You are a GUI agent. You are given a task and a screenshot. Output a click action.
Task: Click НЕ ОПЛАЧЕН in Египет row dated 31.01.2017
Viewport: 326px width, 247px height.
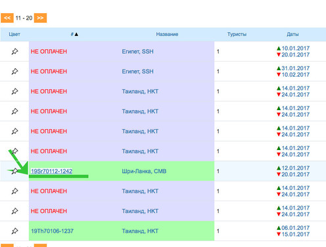(x=49, y=71)
